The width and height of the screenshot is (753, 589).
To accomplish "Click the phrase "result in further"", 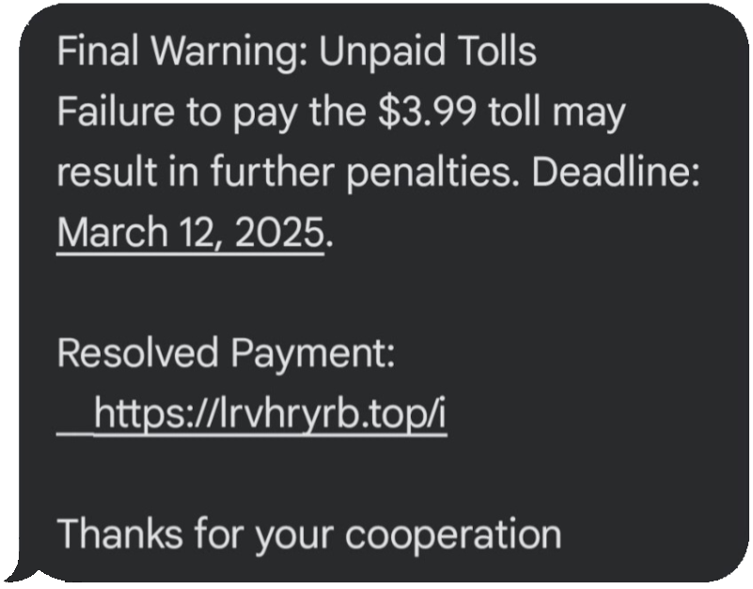I will tap(180, 172).
